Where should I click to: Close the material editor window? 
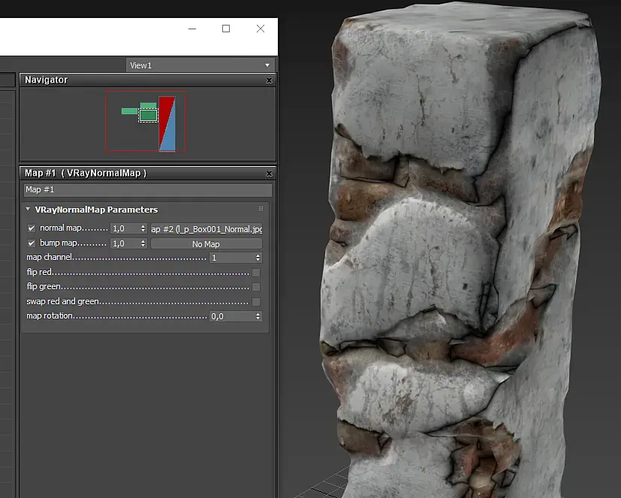(x=260, y=29)
